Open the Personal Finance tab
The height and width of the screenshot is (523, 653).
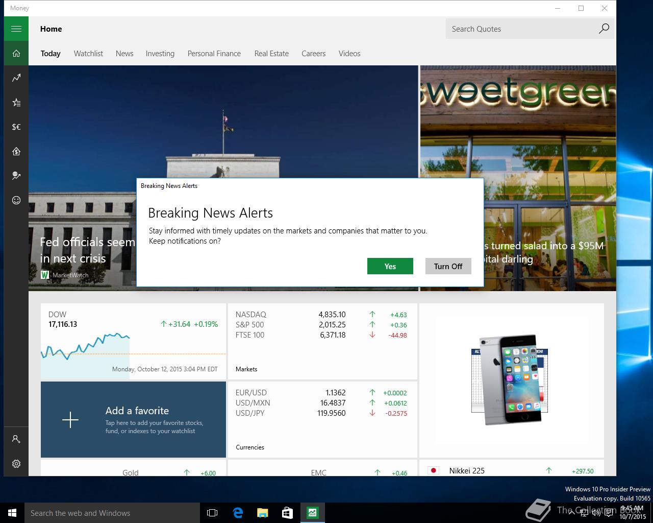(x=214, y=54)
